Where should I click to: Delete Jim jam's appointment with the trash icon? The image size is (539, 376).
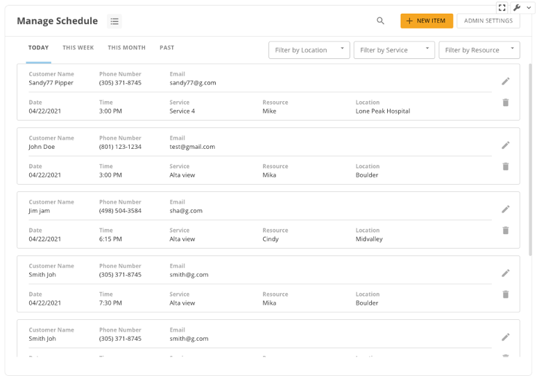click(x=505, y=230)
